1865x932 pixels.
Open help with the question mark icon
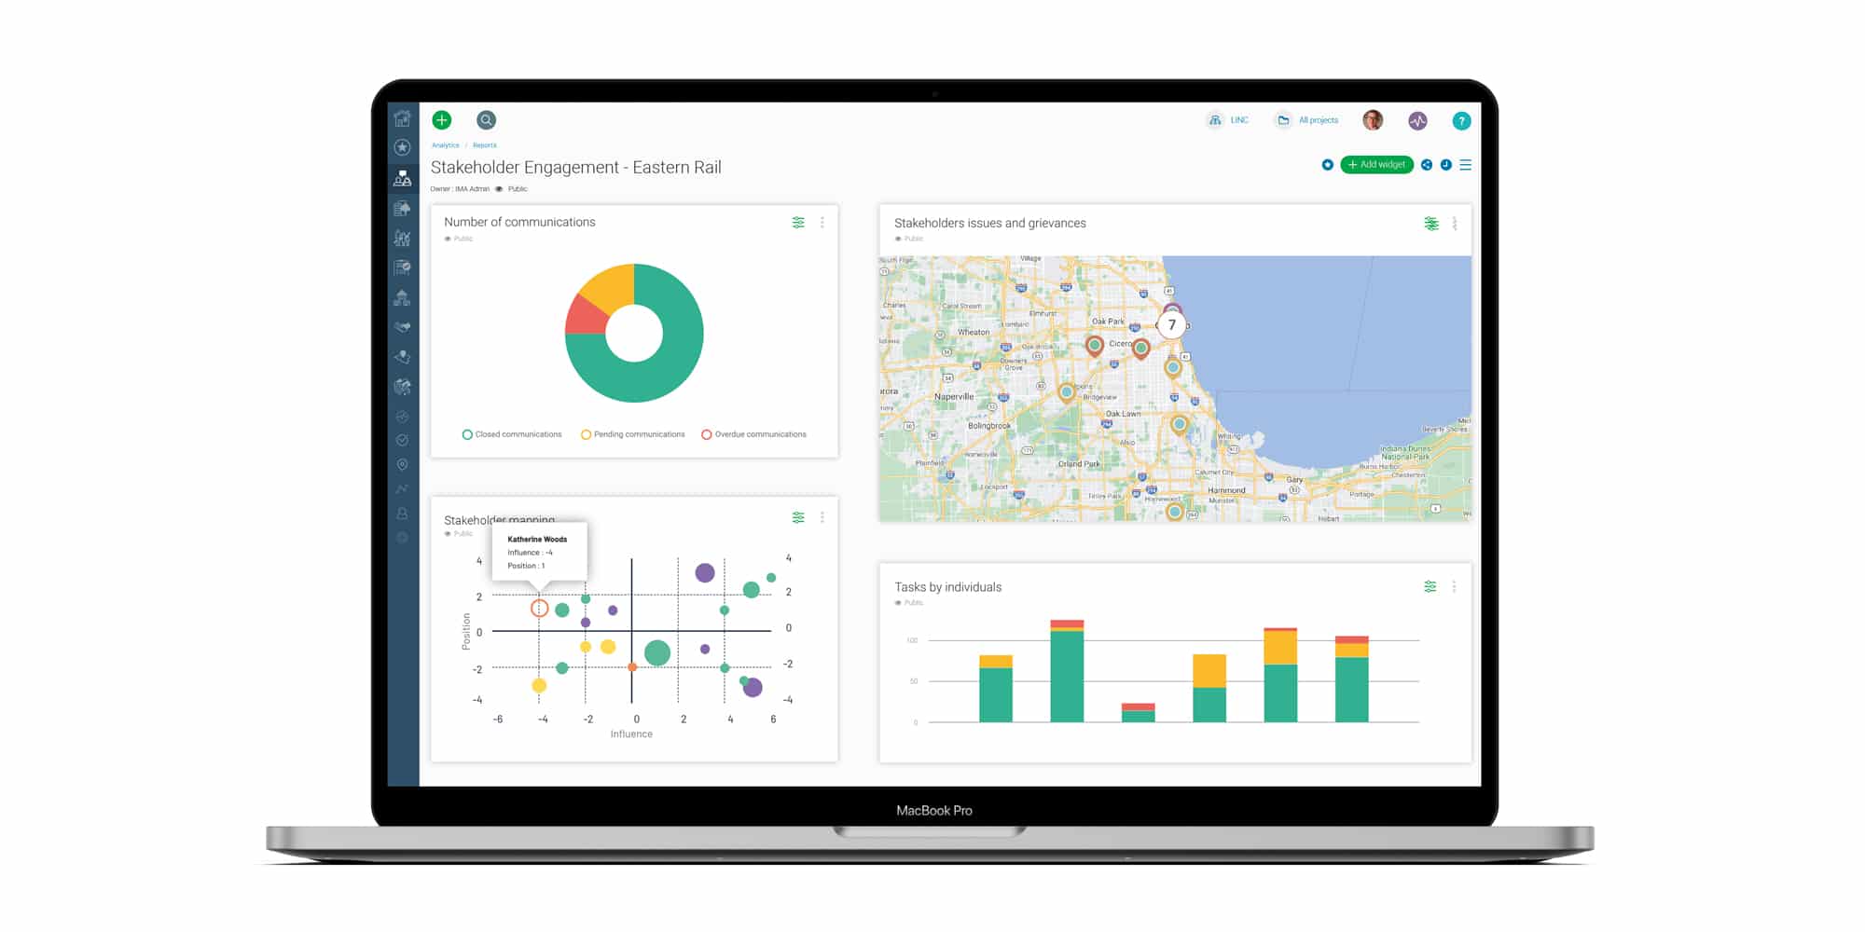1461,120
